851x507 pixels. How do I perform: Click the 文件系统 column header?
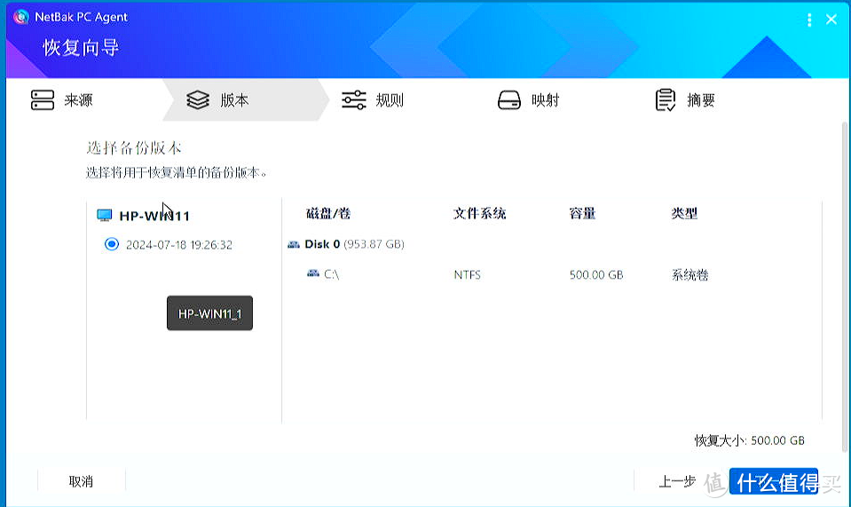coord(480,213)
